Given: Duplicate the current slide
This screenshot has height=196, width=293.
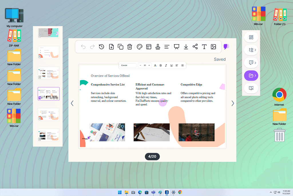Looking at the screenshot, I should pyautogui.click(x=120, y=47).
